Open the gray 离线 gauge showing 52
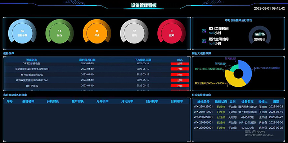 [x=134, y=32]
